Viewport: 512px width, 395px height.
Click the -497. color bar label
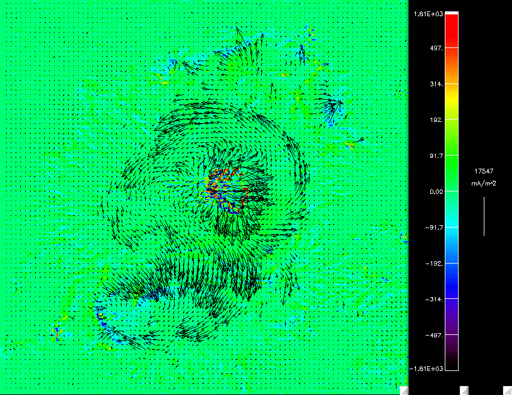[x=435, y=335]
